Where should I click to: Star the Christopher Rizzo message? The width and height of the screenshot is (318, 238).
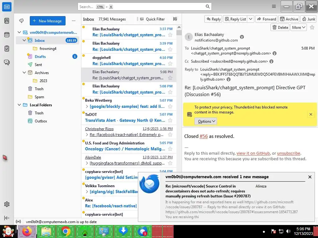point(170,134)
